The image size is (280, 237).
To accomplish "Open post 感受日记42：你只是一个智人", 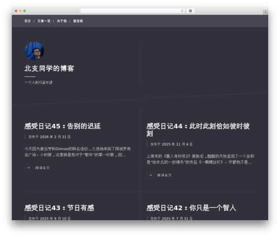I will 191,208.
